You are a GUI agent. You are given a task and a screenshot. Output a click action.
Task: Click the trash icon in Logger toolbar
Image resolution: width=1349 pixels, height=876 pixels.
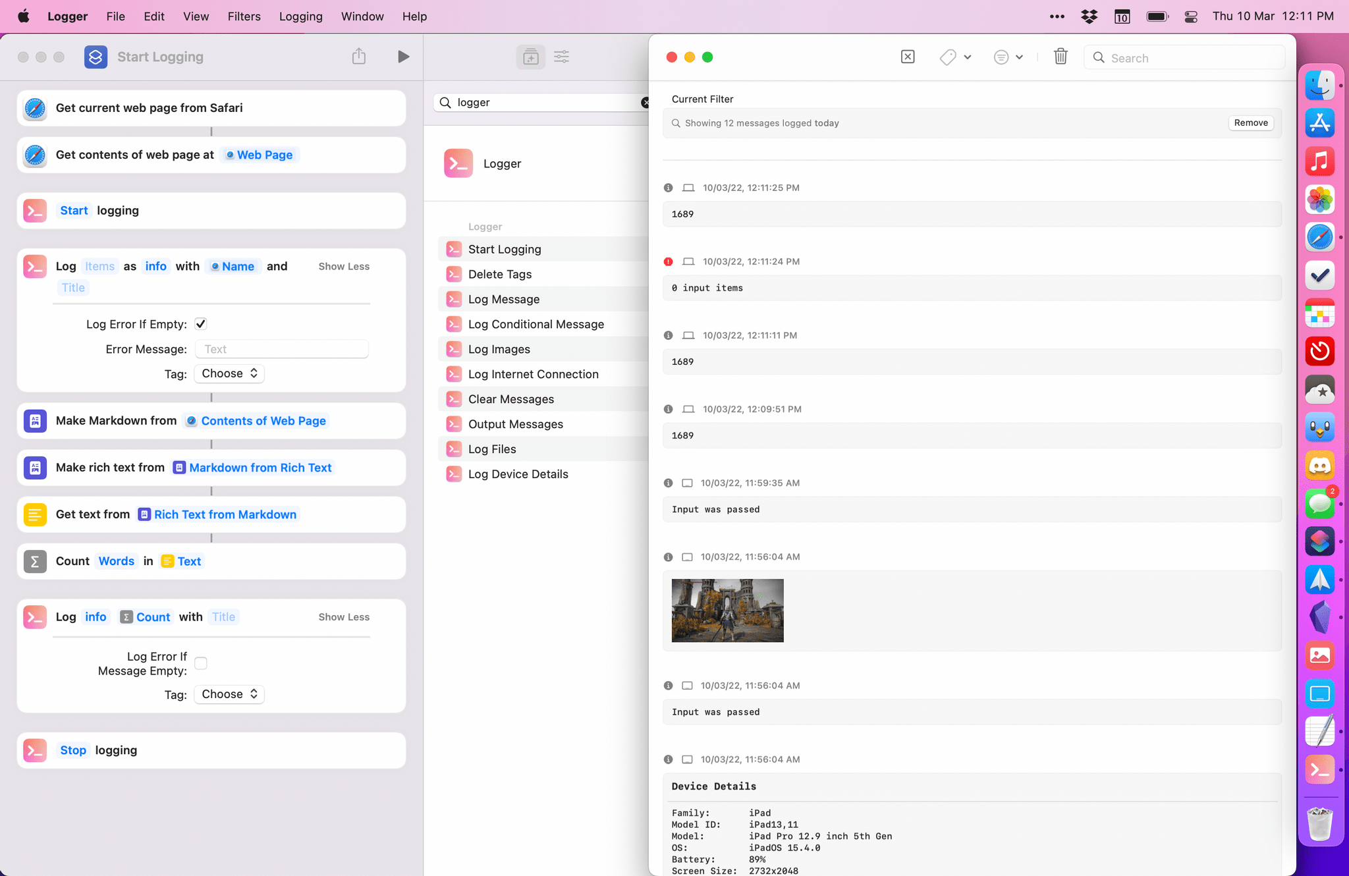click(x=1060, y=57)
